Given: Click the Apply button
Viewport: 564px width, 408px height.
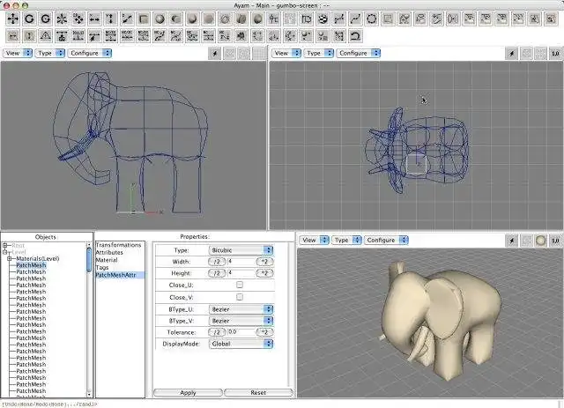Looking at the screenshot, I should click(188, 392).
